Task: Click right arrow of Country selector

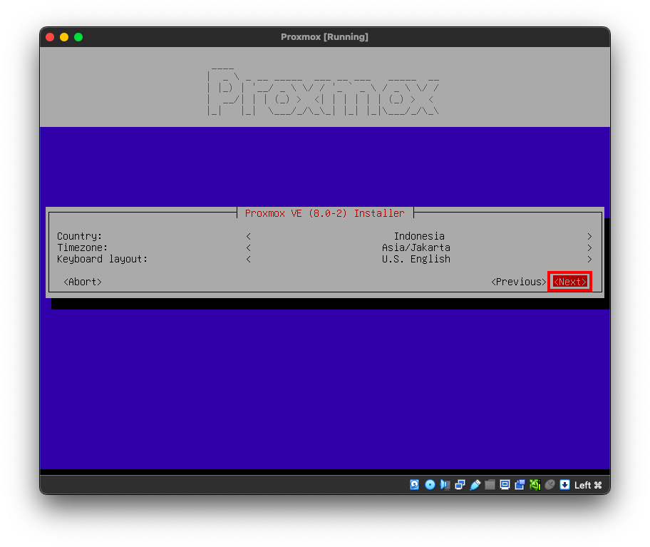Action: click(x=589, y=236)
